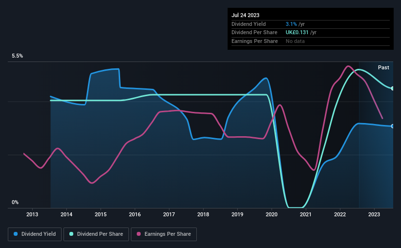Click the 0% y-axis label
401x248 pixels.
point(15,202)
